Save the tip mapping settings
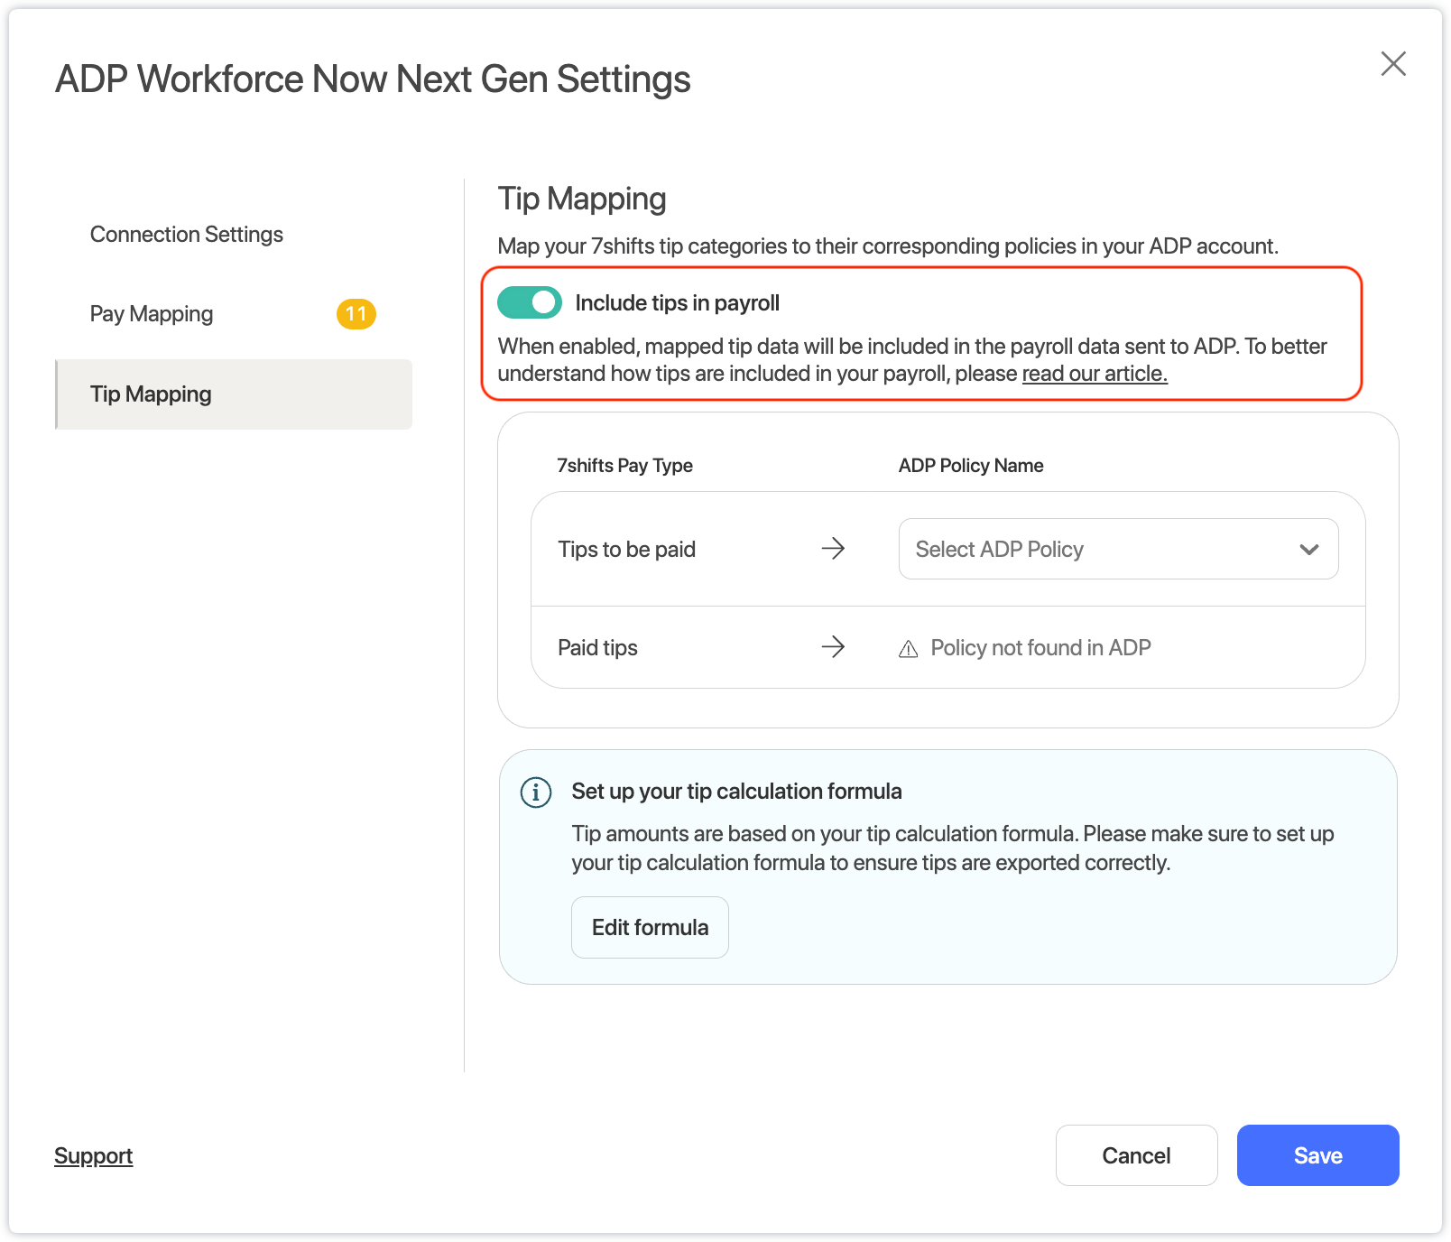This screenshot has height=1242, width=1451. tap(1317, 1155)
